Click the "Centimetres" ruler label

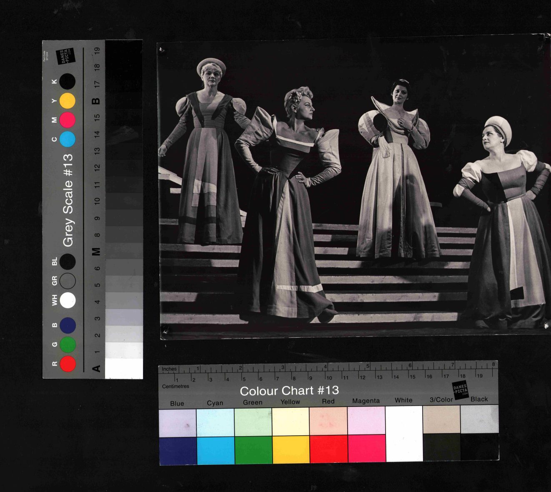pos(175,387)
